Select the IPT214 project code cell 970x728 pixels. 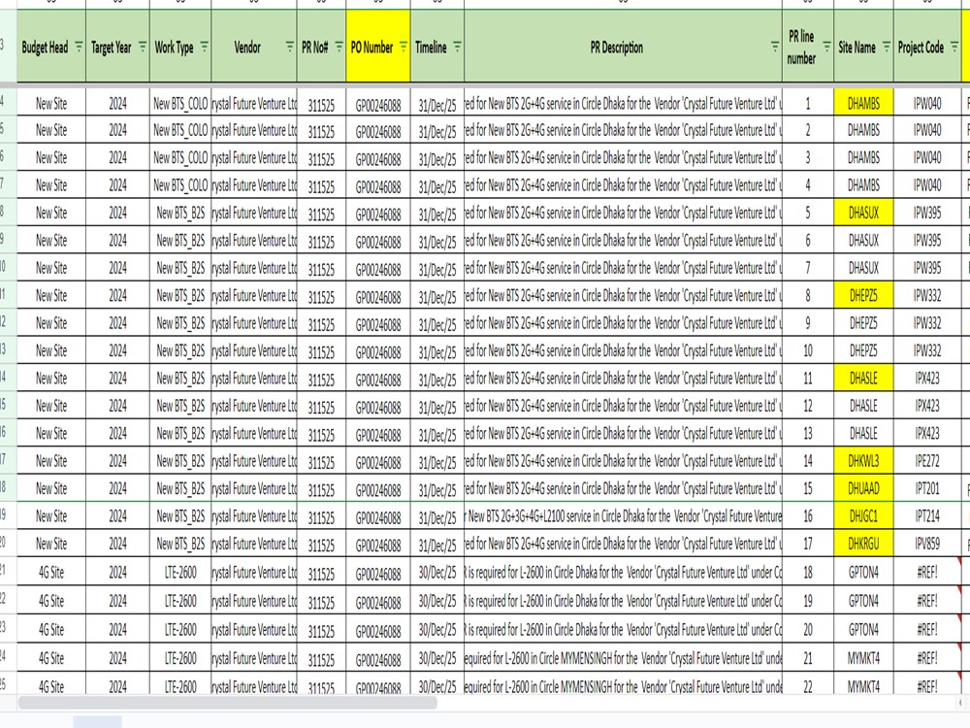(x=927, y=515)
